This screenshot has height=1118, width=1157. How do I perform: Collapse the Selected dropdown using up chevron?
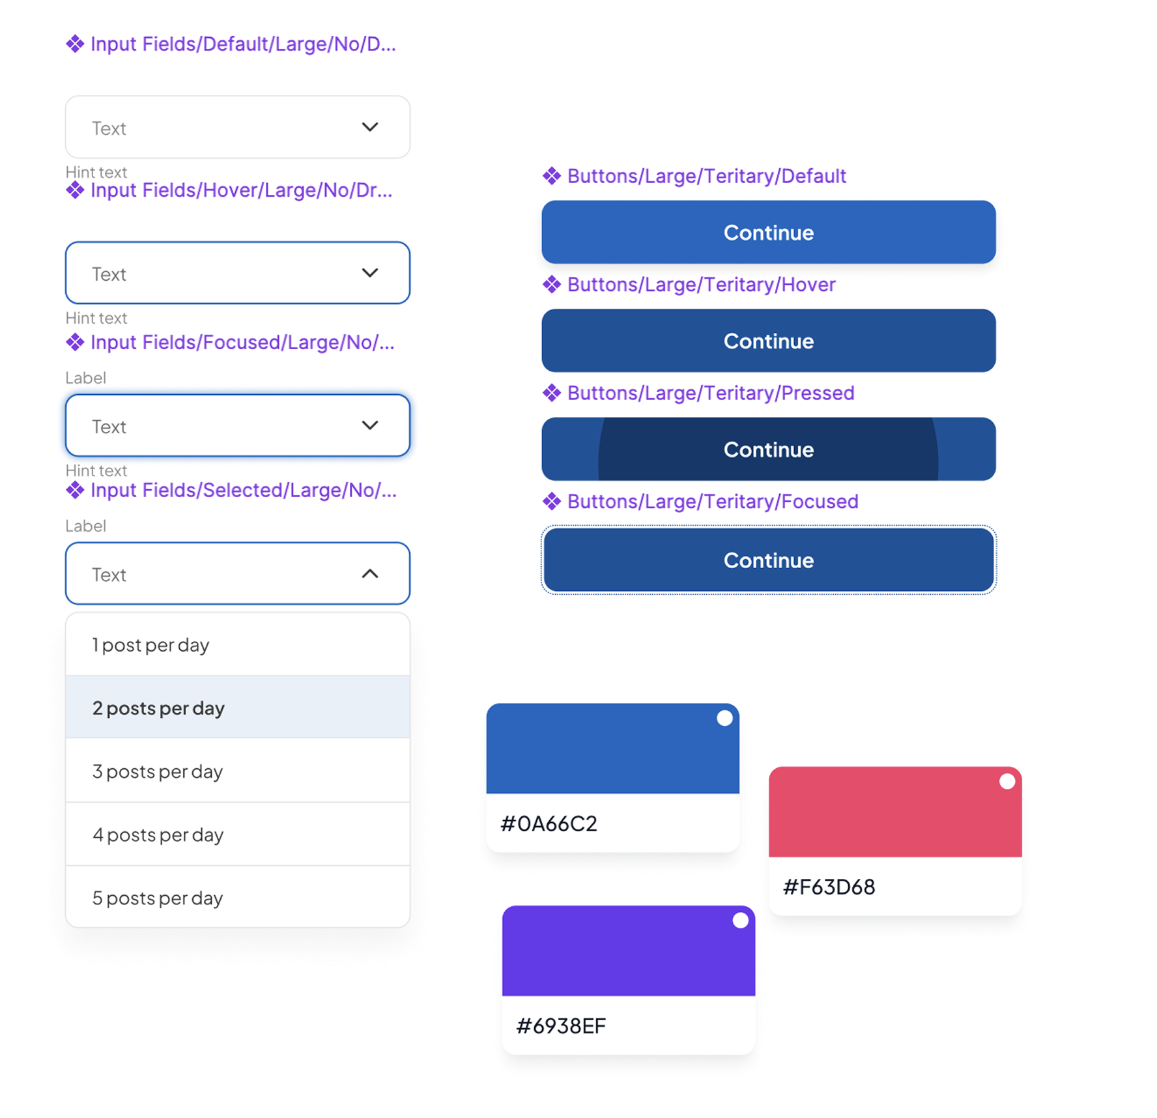370,573
